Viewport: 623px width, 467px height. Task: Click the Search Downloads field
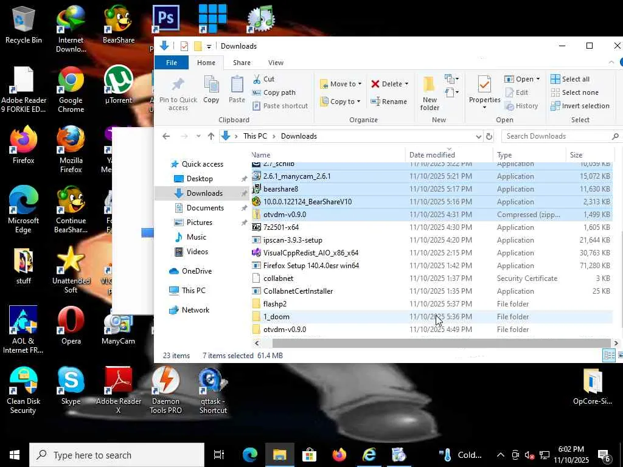[562, 136]
